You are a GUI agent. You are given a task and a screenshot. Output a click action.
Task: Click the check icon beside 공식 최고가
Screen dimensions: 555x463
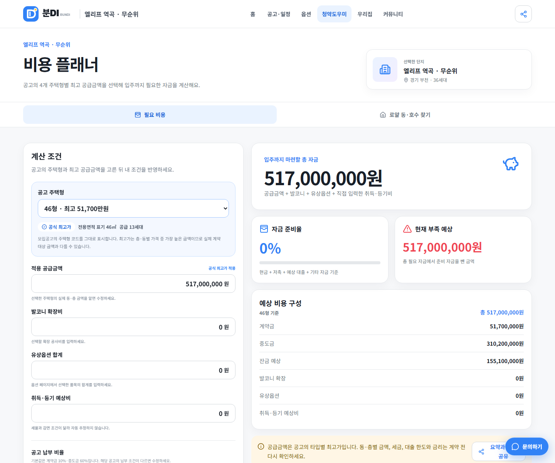(44, 227)
